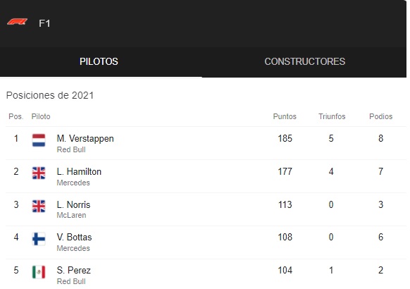Click the Podios column header
The image size is (410, 289).
coord(380,116)
